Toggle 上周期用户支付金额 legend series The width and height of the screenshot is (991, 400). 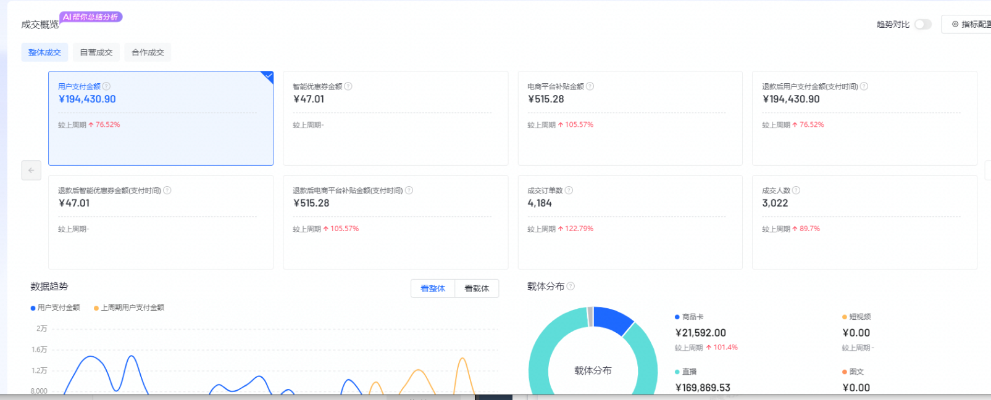coord(129,308)
